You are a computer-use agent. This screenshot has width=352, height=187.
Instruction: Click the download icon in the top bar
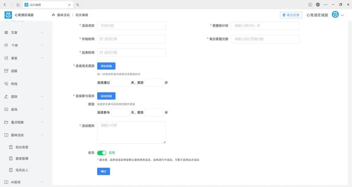click(310, 5)
